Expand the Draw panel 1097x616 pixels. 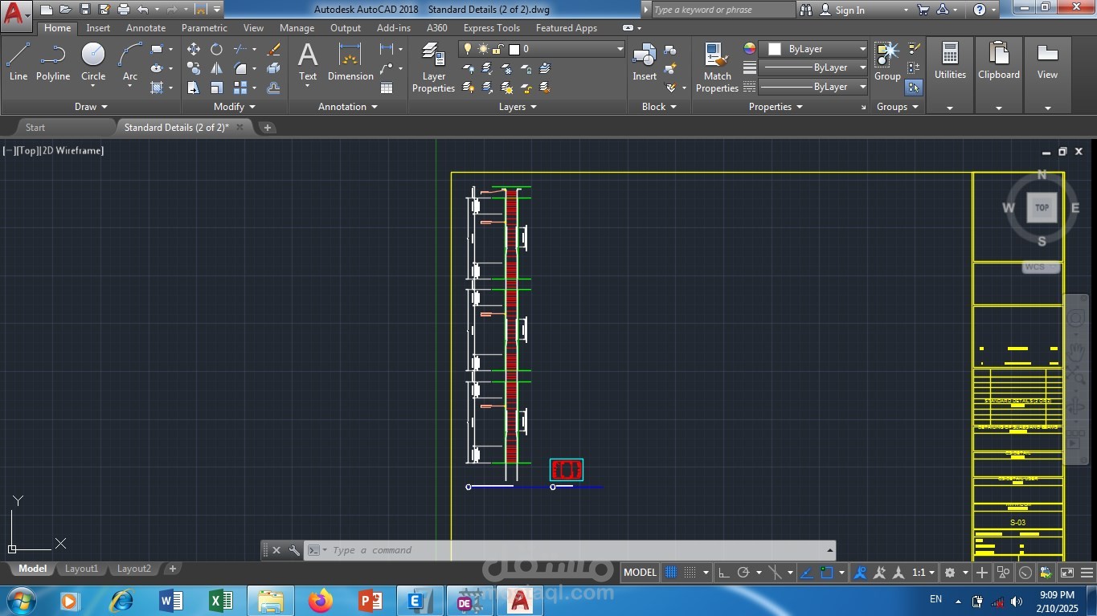click(x=91, y=107)
